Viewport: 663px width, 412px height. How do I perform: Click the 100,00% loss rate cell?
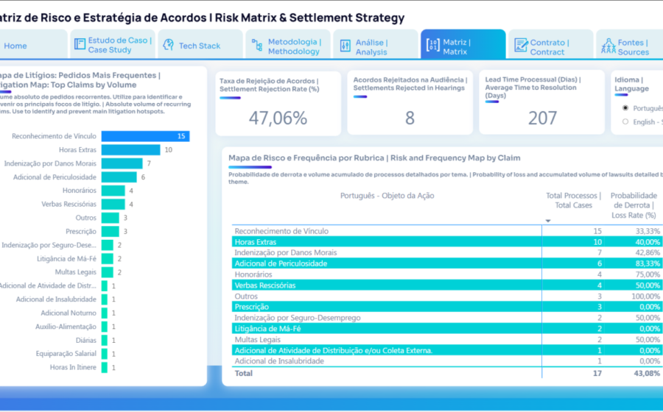(x=645, y=296)
